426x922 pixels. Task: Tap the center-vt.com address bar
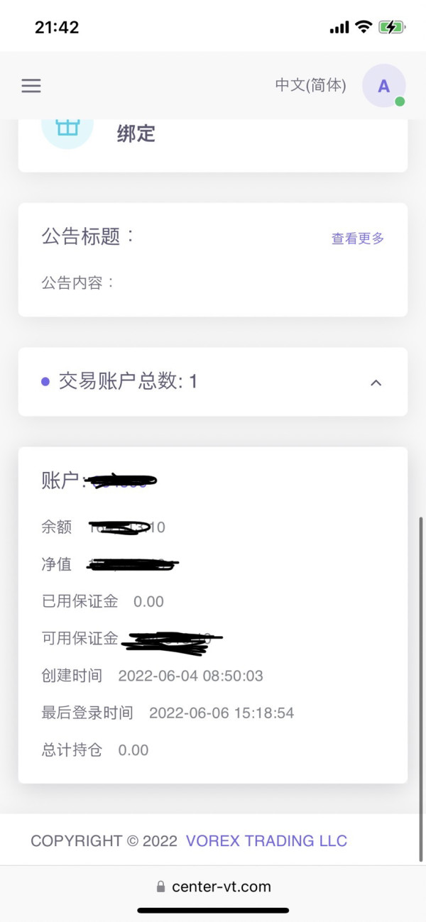click(220, 887)
